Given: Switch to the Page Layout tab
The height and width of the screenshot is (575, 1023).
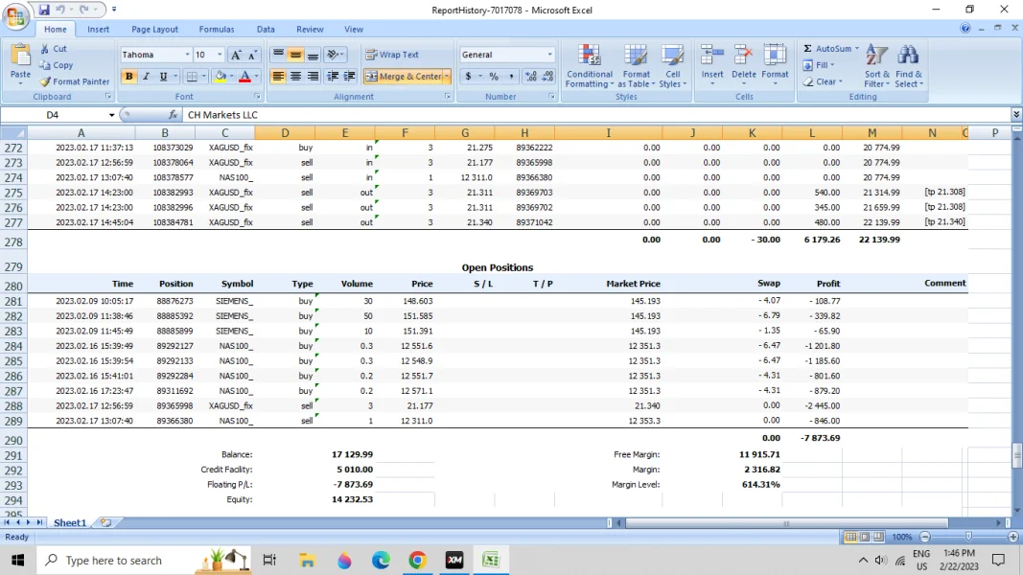Looking at the screenshot, I should pos(154,30).
